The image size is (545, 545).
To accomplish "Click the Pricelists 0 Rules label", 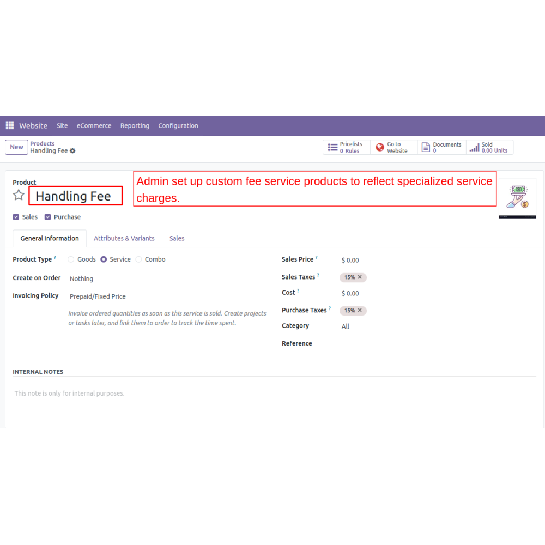I will click(x=351, y=147).
